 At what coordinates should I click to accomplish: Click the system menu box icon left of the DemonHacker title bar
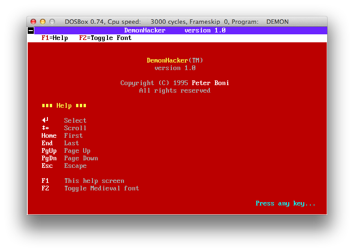(x=31, y=30)
